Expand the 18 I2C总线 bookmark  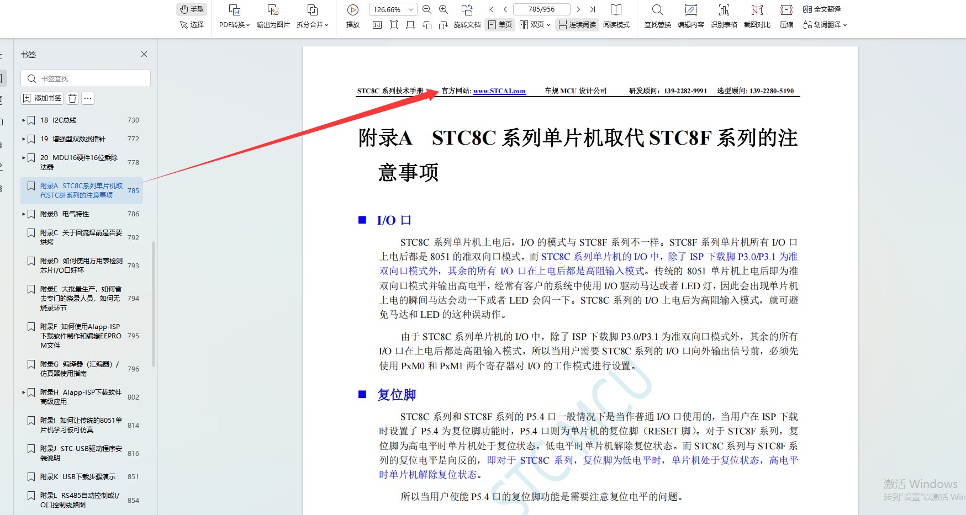23,120
